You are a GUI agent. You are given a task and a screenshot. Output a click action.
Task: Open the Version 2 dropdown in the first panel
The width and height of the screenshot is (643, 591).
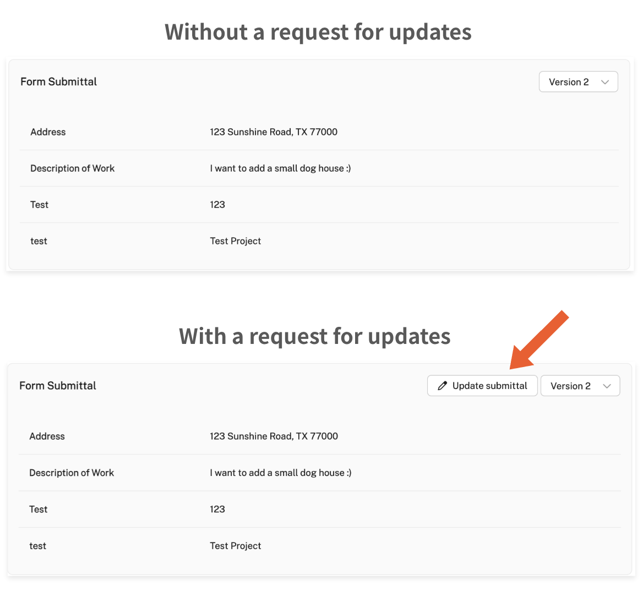pyautogui.click(x=578, y=82)
